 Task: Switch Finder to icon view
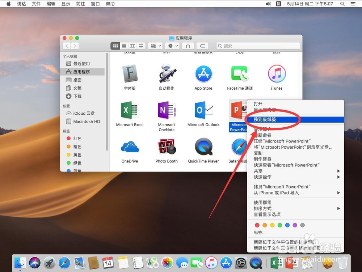click(x=115, y=46)
